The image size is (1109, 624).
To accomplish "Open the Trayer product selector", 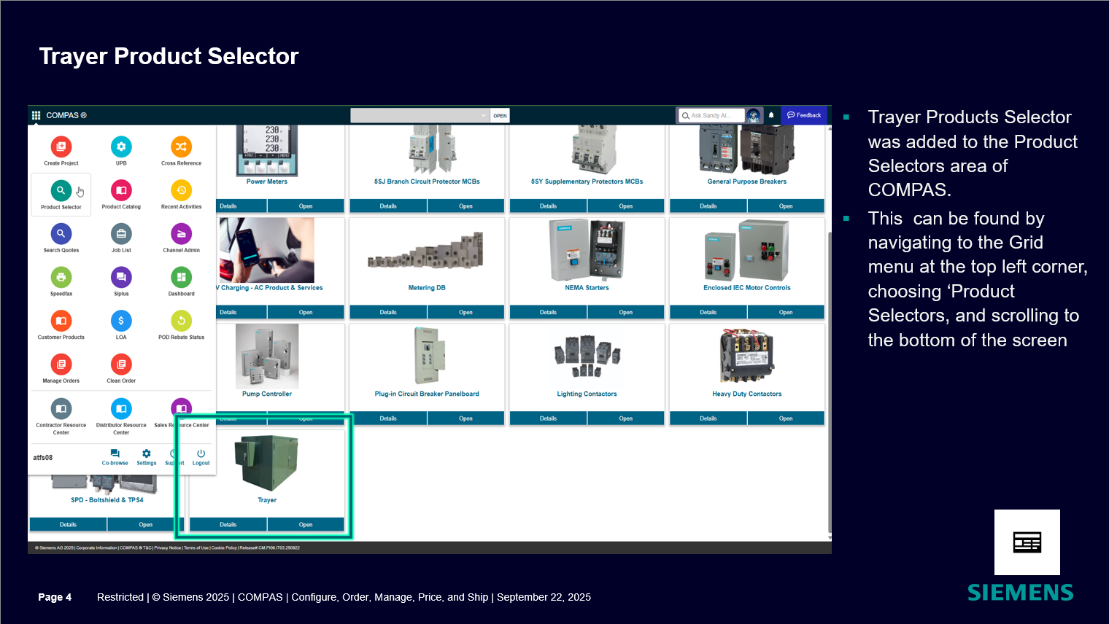I will [306, 525].
